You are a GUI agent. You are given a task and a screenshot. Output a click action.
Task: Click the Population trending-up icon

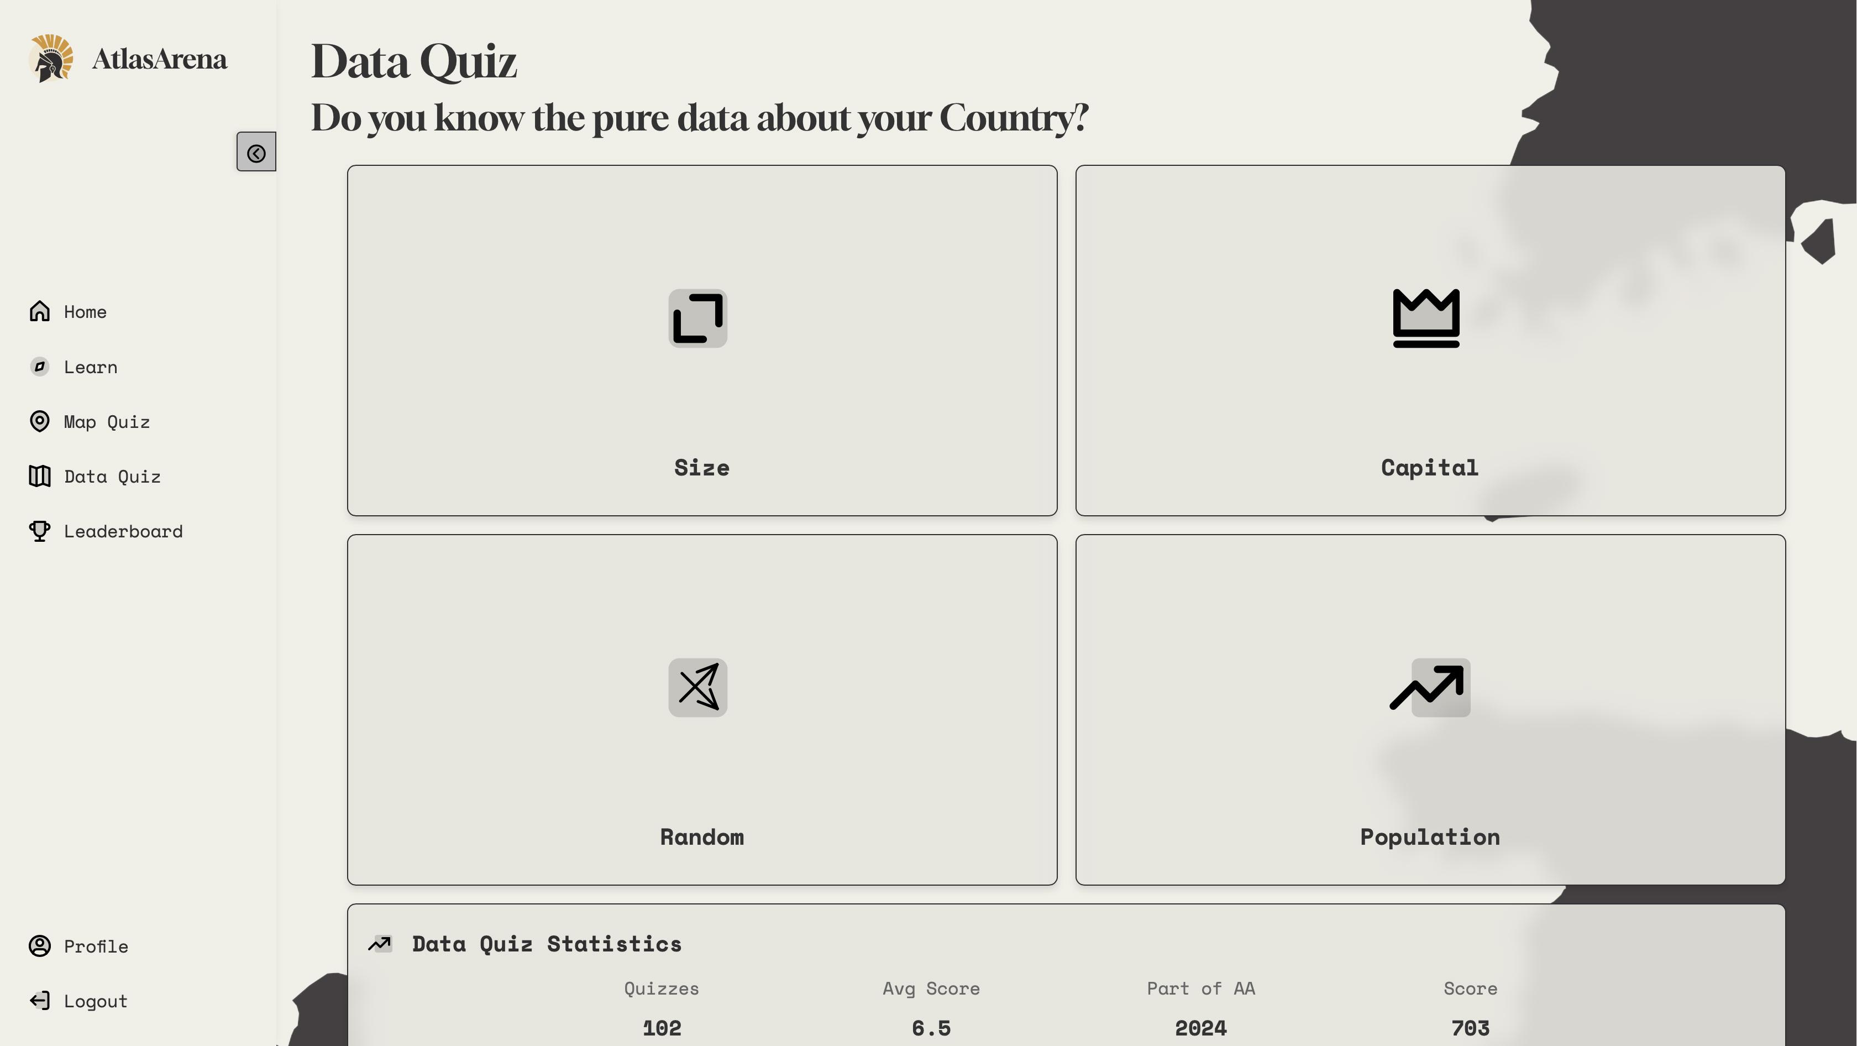(x=1429, y=688)
